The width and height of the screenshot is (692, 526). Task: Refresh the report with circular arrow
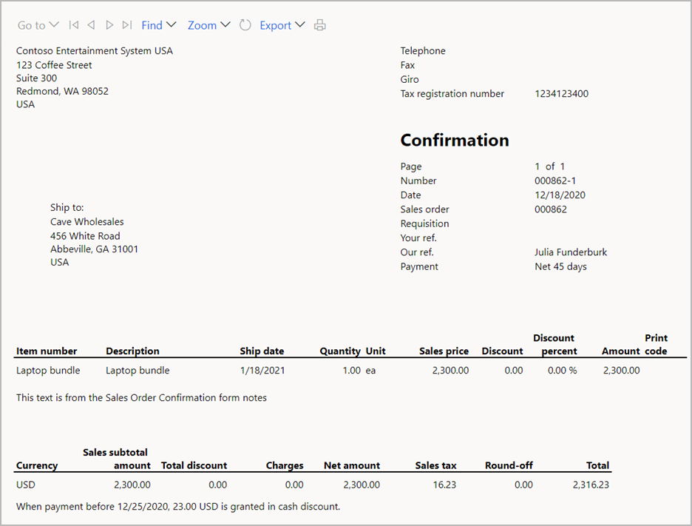tap(245, 25)
